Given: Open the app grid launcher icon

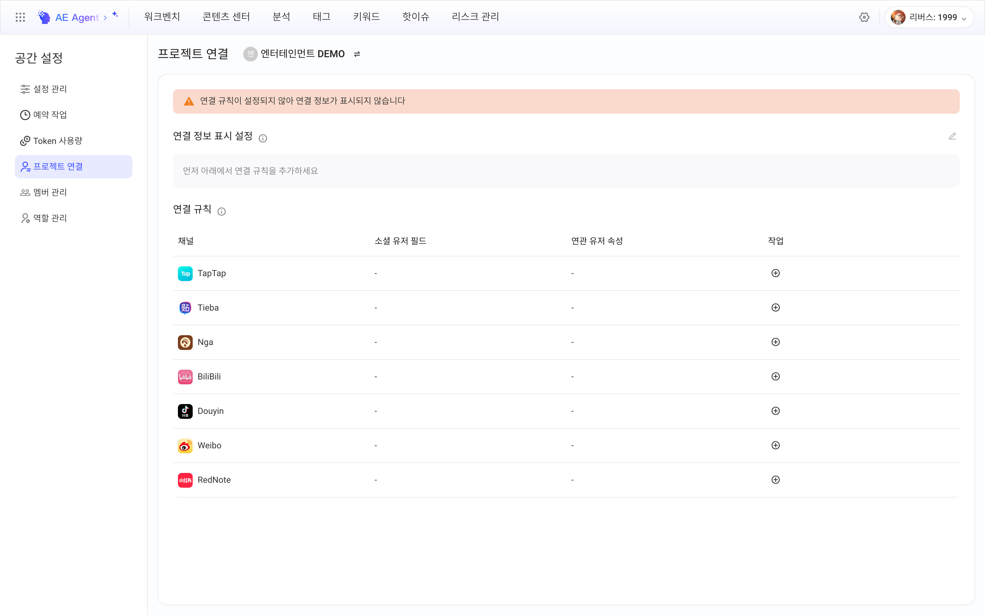Looking at the screenshot, I should 20,17.
